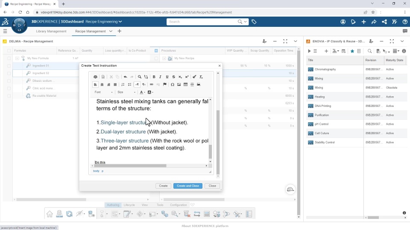Click the Close button in dialog

(212, 186)
